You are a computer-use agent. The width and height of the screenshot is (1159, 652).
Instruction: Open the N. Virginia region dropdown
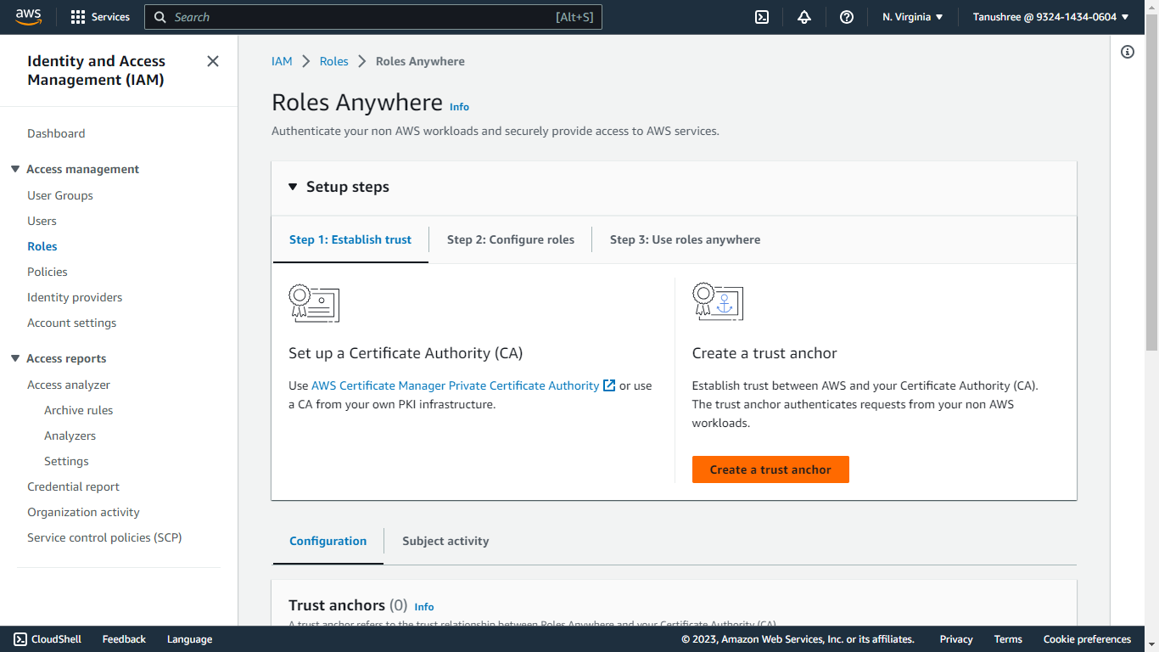point(913,17)
